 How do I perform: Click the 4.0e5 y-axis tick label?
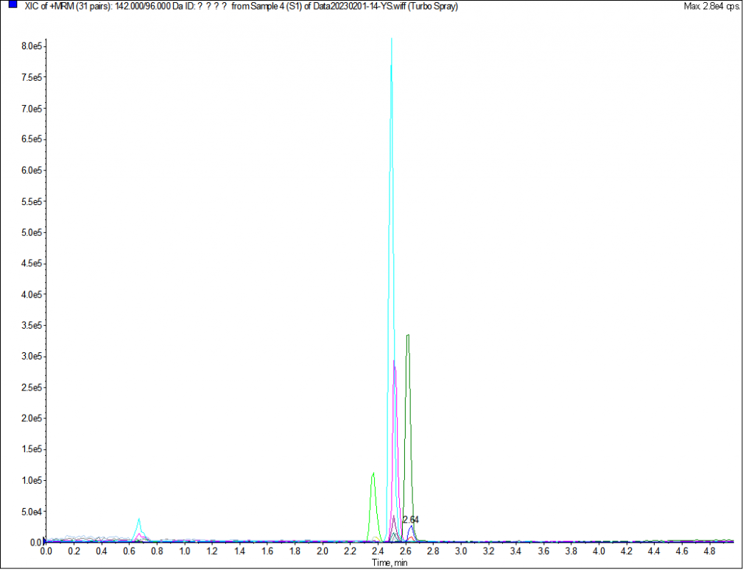(x=32, y=294)
